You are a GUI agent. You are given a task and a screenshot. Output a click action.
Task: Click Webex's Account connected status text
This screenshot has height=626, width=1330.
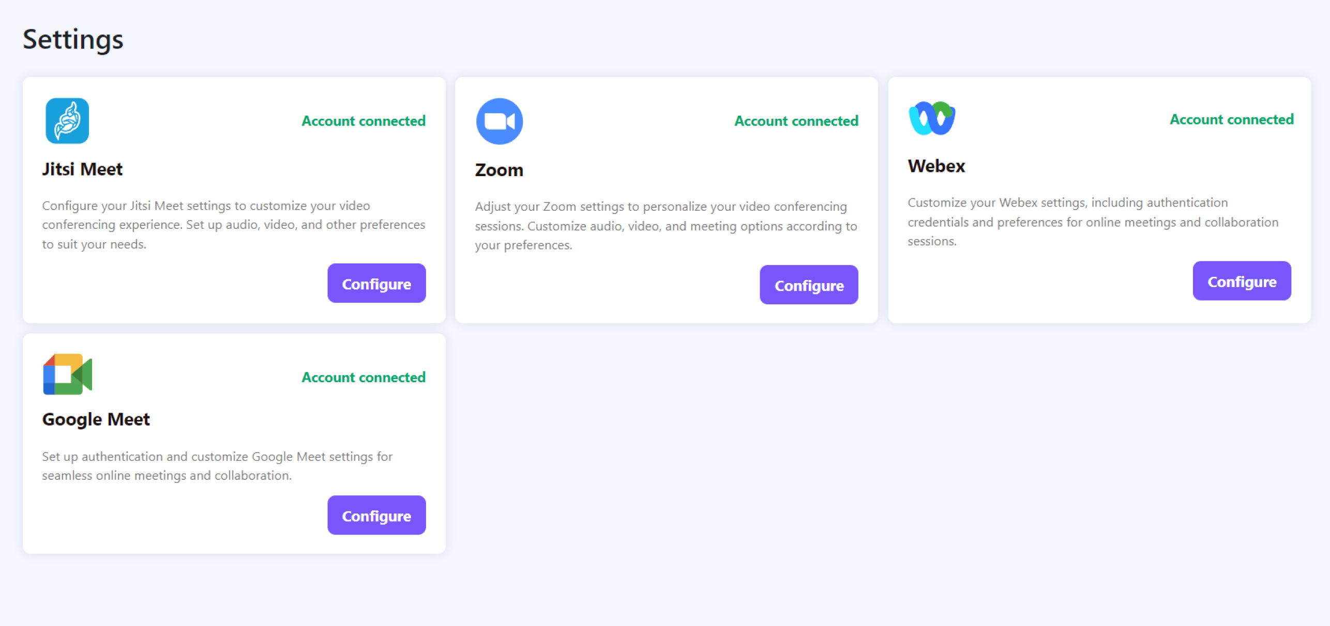(1231, 119)
